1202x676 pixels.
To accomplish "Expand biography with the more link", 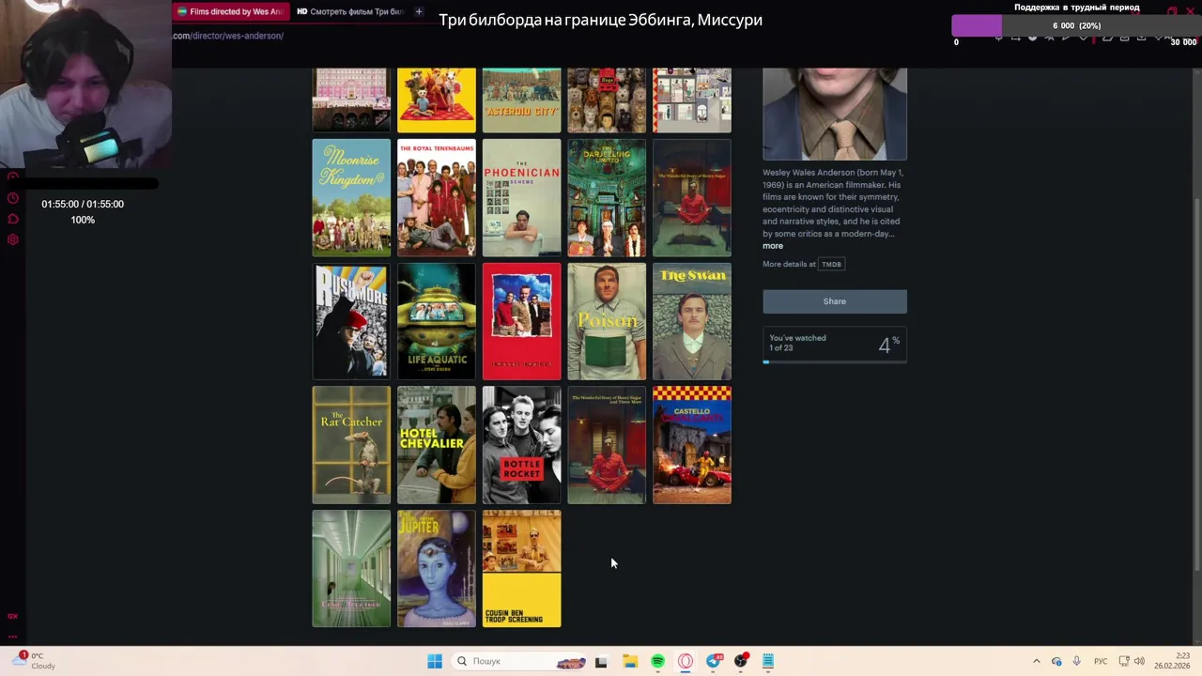I will tap(773, 246).
